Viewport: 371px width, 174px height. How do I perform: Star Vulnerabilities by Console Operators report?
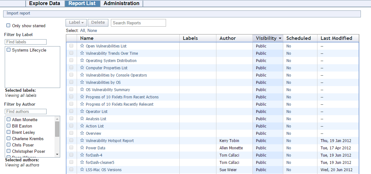point(82,75)
